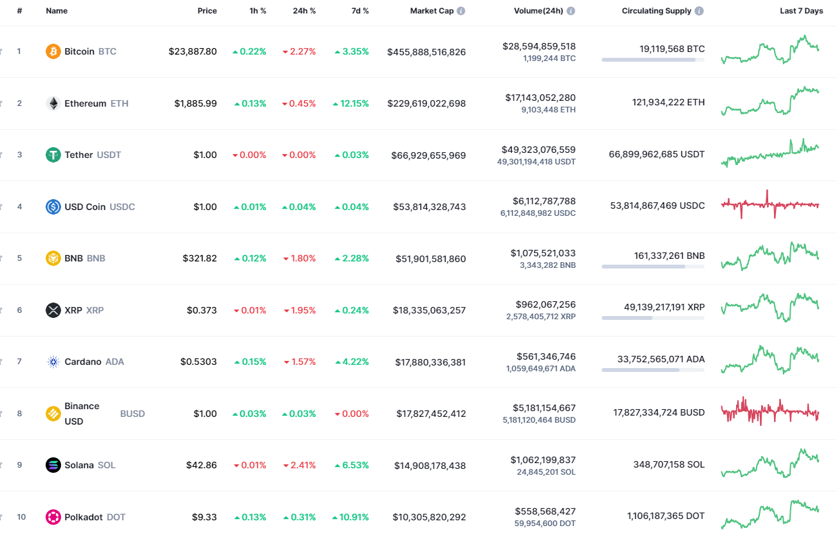The height and width of the screenshot is (537, 837).
Task: Open the Market Cap info tooltip icon
Action: click(x=462, y=10)
